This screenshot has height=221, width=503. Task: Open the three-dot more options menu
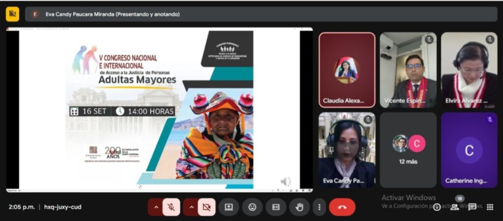tap(319, 207)
